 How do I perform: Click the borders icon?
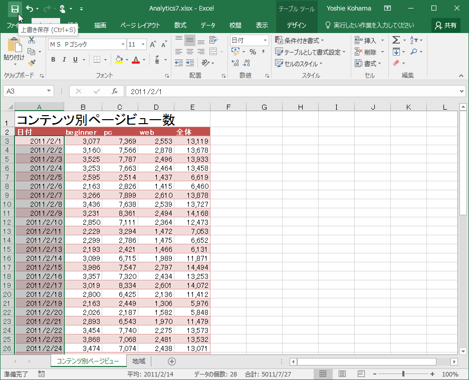click(97, 60)
